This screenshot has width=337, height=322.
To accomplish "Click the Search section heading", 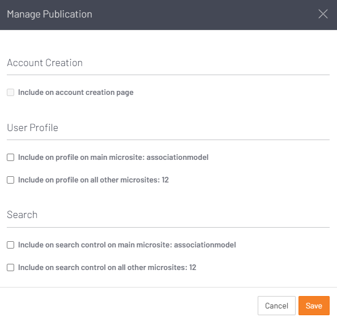I will point(22,215).
